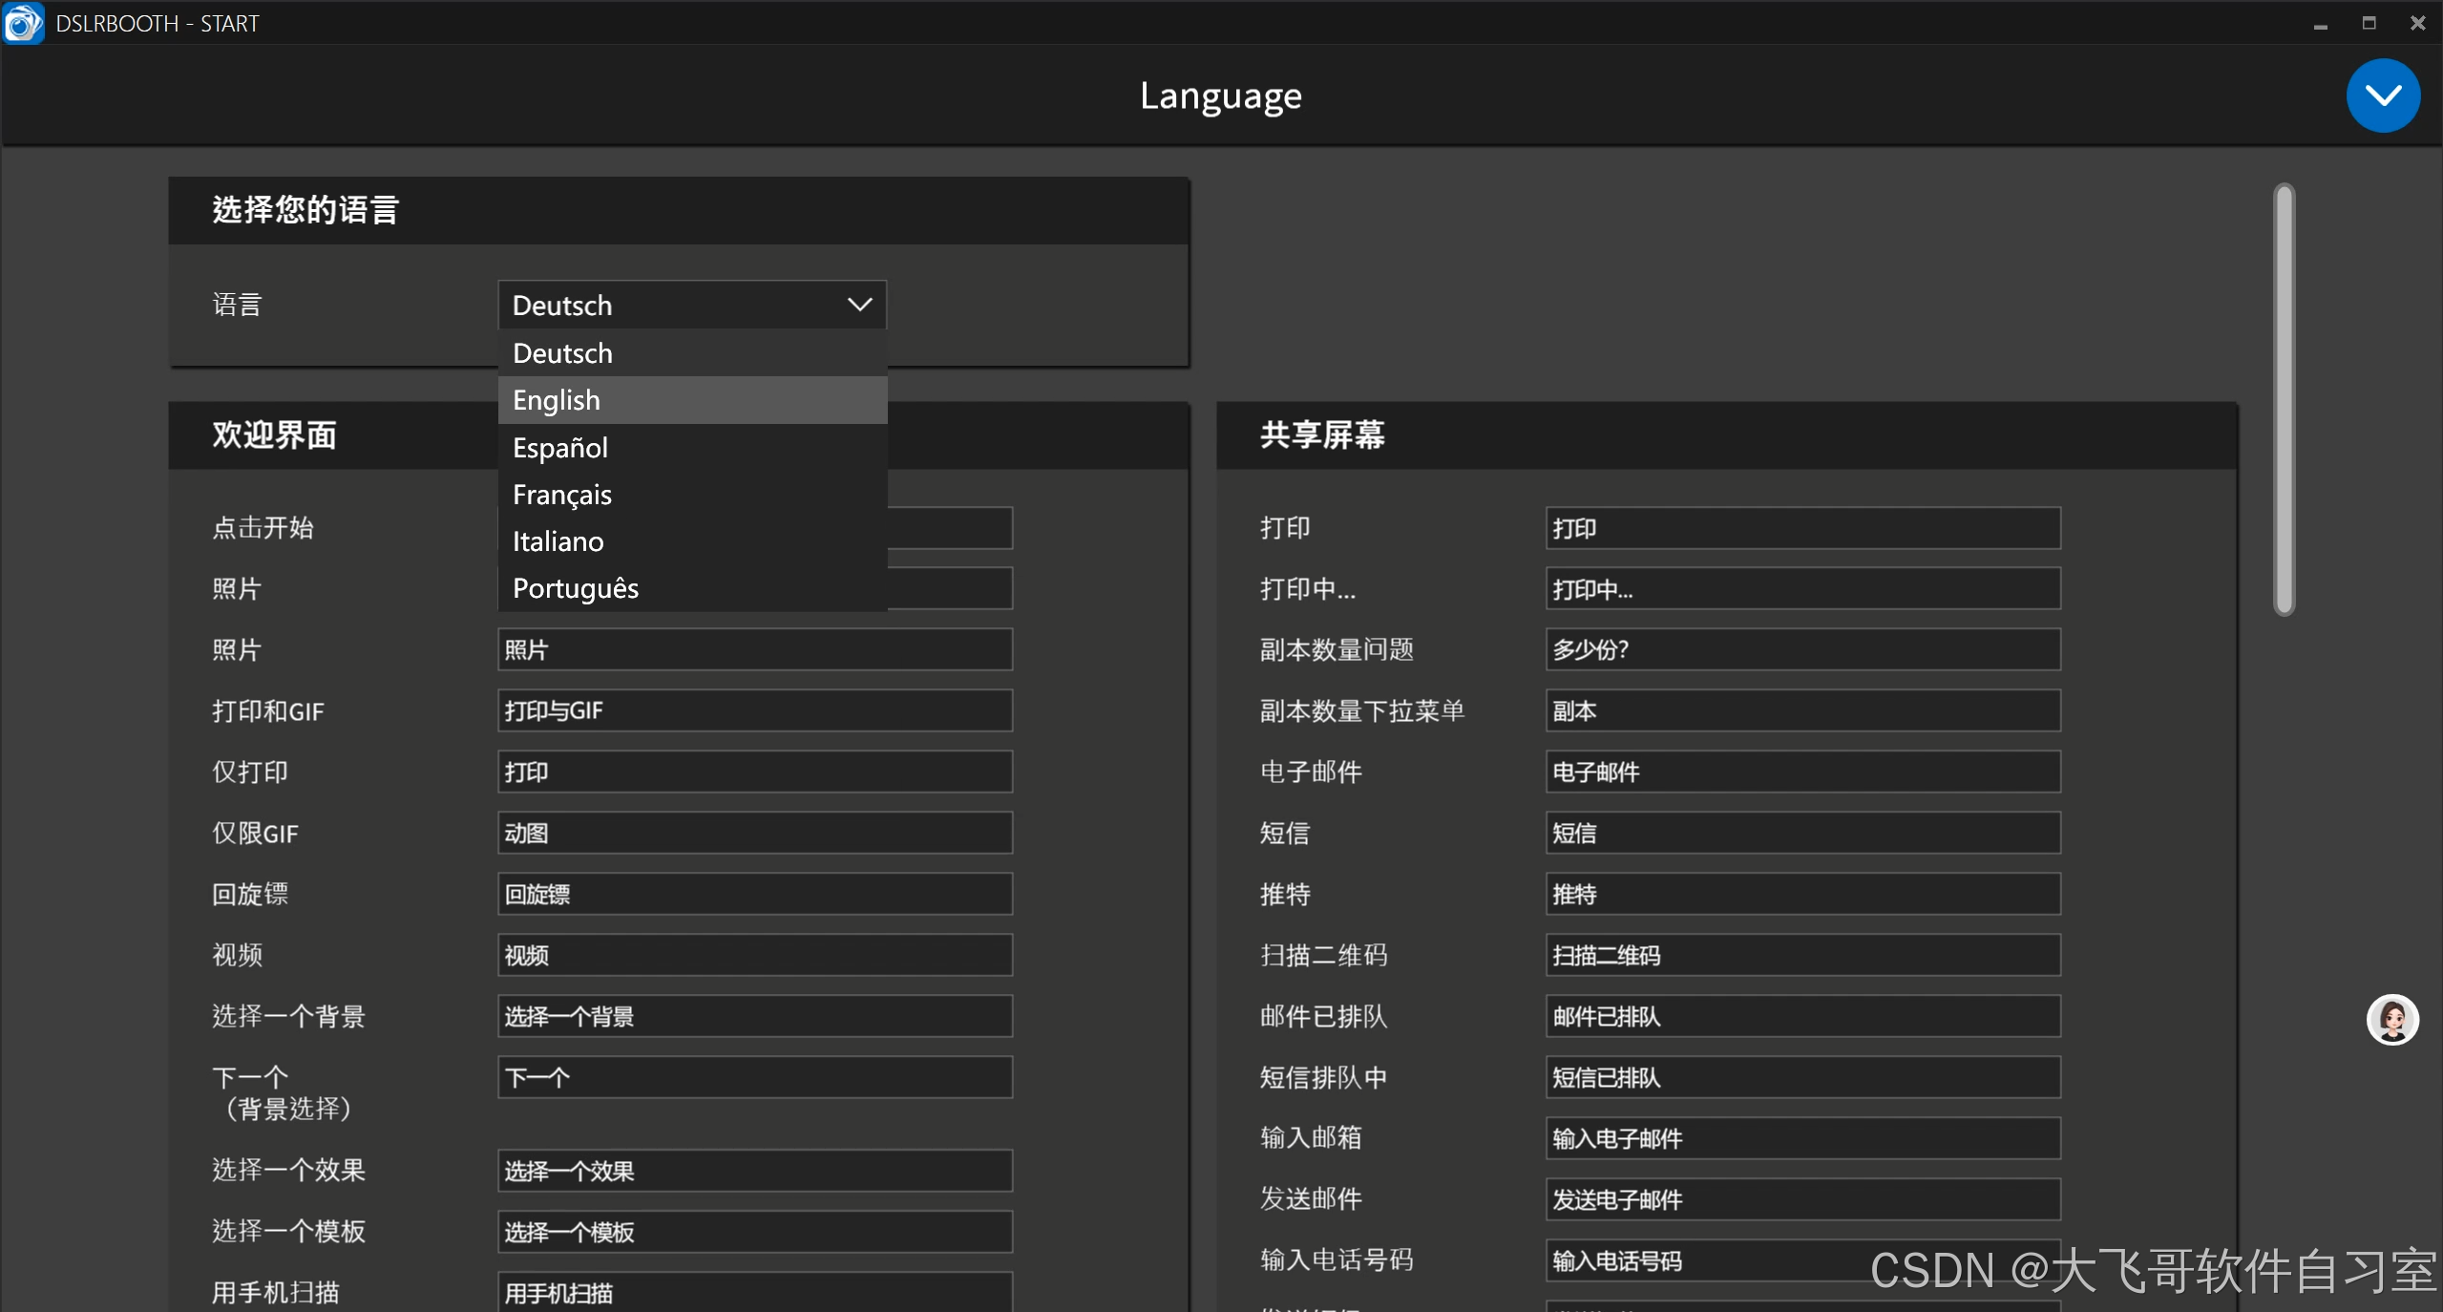This screenshot has height=1312, width=2443.
Task: Focus the 输入电子邮件 text field
Action: (1801, 1138)
